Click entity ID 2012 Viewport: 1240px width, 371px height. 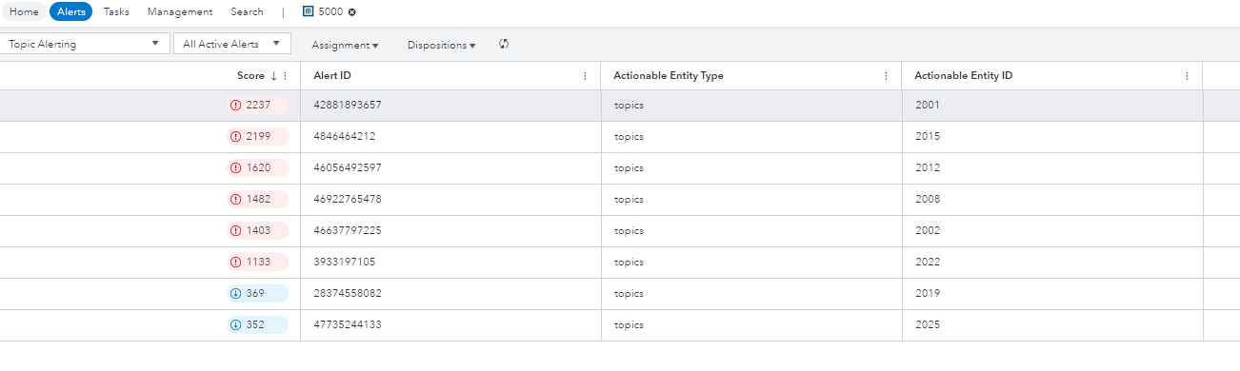pos(927,168)
